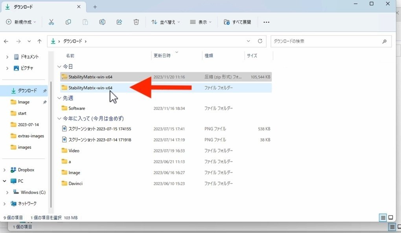Image resolution: width=401 pixels, height=233 pixels.
Task: Click the search magnifier icon
Action: pos(384,41)
